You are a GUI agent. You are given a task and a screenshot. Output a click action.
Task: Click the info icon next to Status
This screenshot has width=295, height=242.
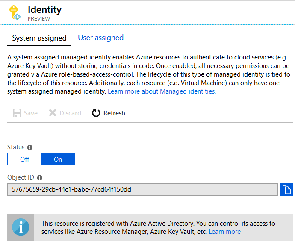[x=30, y=148]
